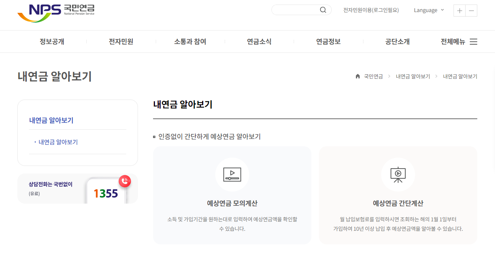Image resolution: width=495 pixels, height=253 pixels.
Task: Click the plus zoom-in icon
Action: (459, 11)
